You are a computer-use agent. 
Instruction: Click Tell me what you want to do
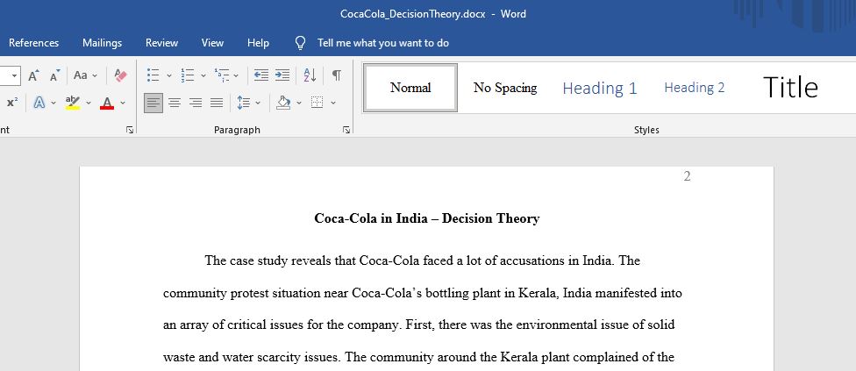tap(383, 43)
